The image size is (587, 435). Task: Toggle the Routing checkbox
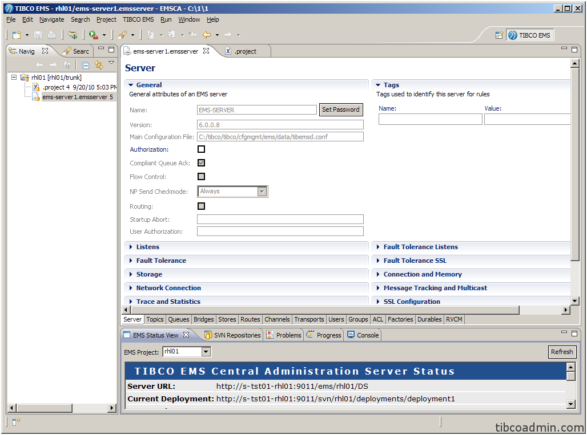click(202, 206)
